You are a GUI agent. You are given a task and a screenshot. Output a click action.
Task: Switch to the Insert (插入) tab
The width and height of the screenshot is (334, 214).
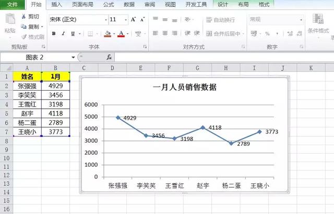point(56,5)
